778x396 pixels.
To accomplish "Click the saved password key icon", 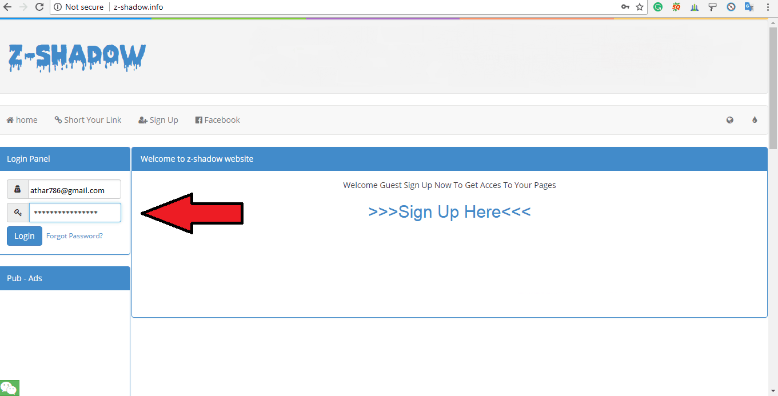I will pos(625,7).
